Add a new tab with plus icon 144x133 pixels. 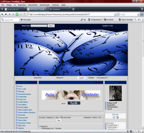(x=73, y=9)
